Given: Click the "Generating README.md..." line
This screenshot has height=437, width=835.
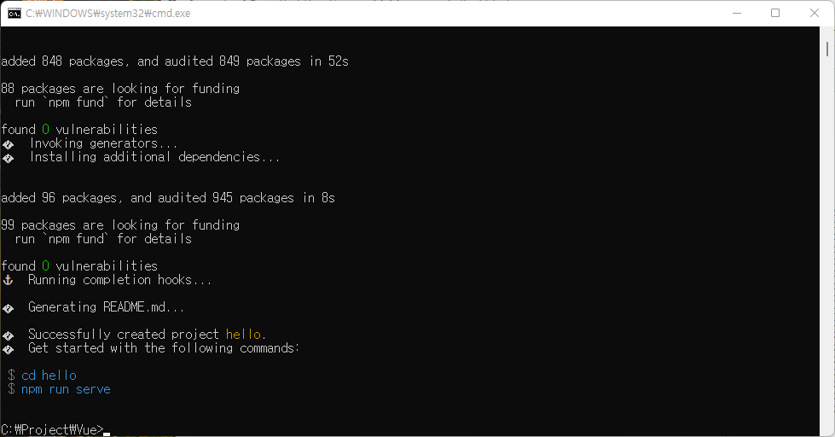Looking at the screenshot, I should pos(106,307).
